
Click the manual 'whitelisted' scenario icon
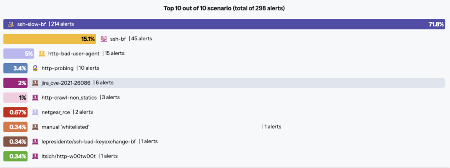pyautogui.click(x=35, y=127)
